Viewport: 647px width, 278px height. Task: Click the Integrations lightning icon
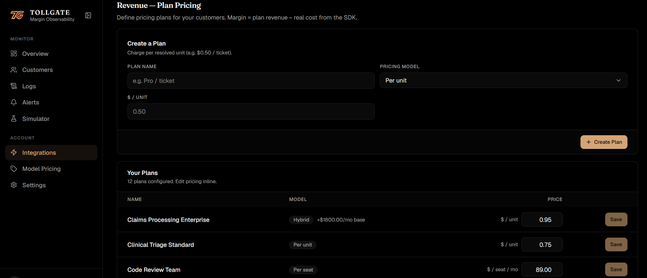tap(14, 152)
